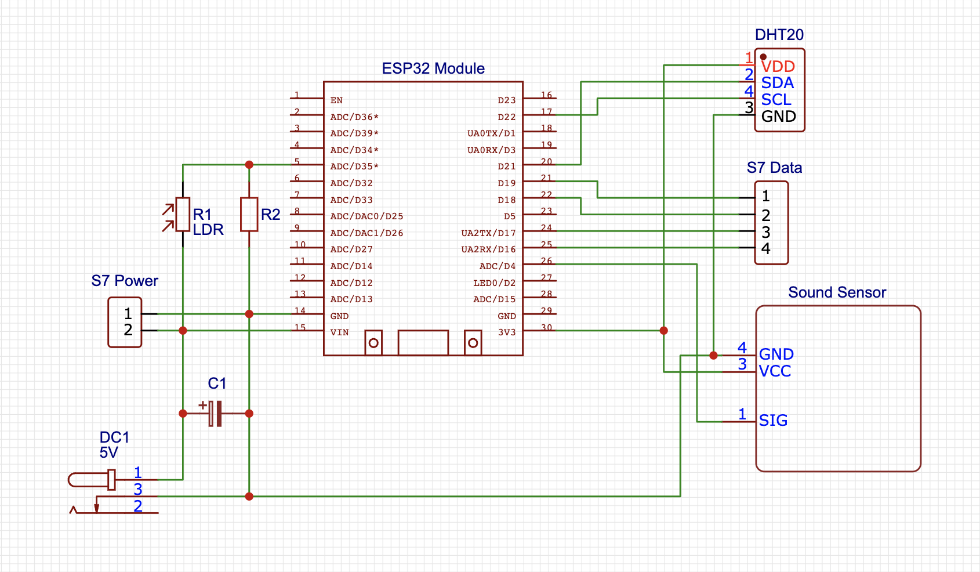Click the VDD pin label on DHT20
This screenshot has height=572, width=980.
(x=778, y=67)
